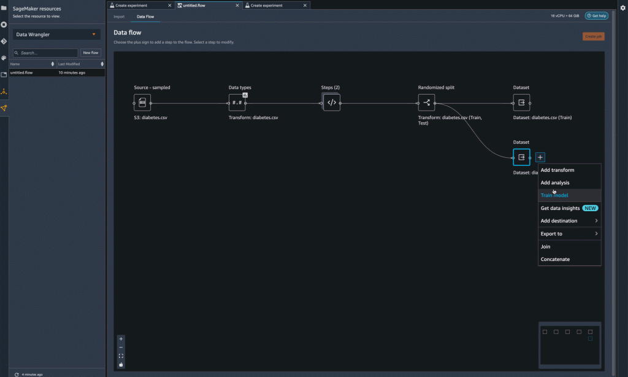Zoom out the data flow canvas
Image resolution: width=628 pixels, height=377 pixels.
121,348
